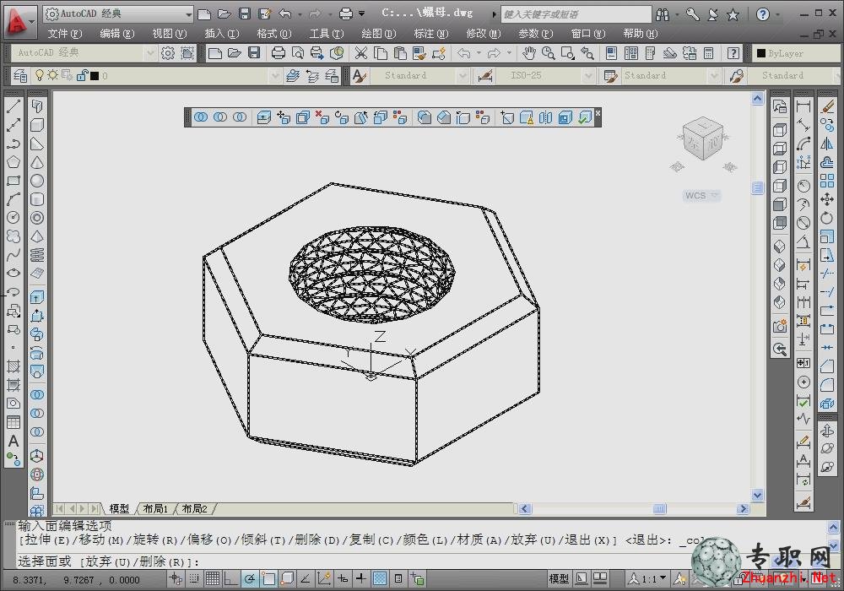Switch to the 布局2 tab

click(x=194, y=508)
